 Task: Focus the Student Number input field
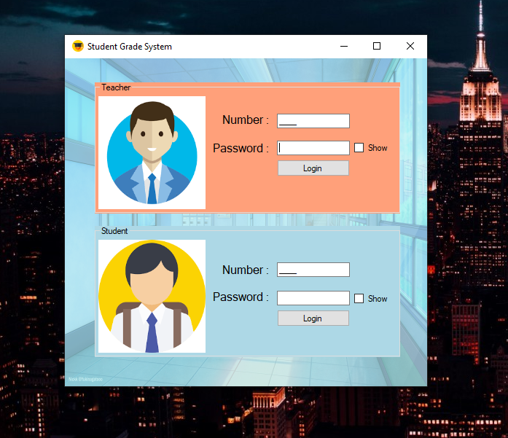313,270
